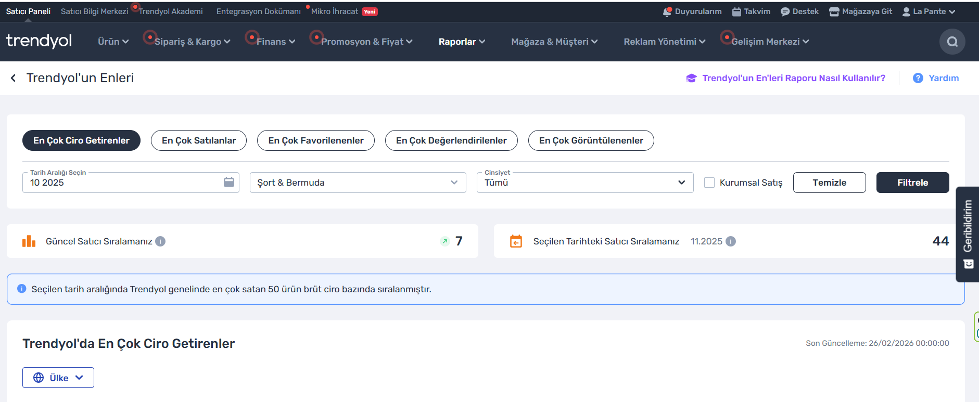Open the Trendyol Akademi link
Viewport: 979px width, 402px height.
[171, 11]
